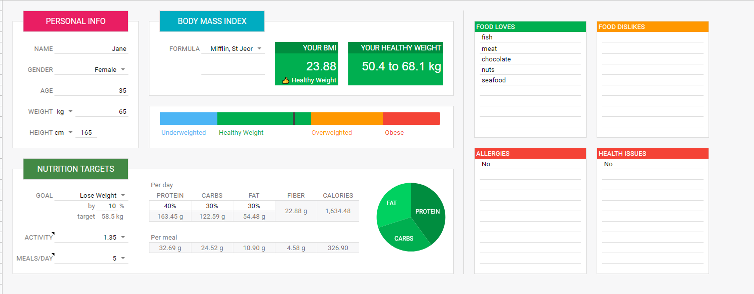Click the red Obese segment of BMI bar
This screenshot has width=754, height=294.
tap(411, 118)
